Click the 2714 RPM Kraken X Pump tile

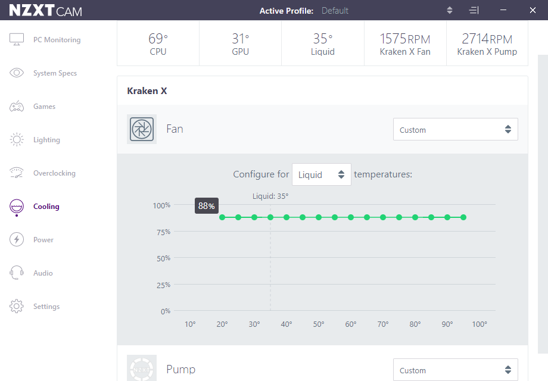tap(487, 43)
